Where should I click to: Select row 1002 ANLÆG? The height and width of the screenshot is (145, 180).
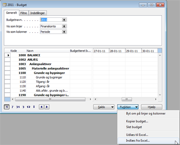pyautogui.click(x=48, y=60)
